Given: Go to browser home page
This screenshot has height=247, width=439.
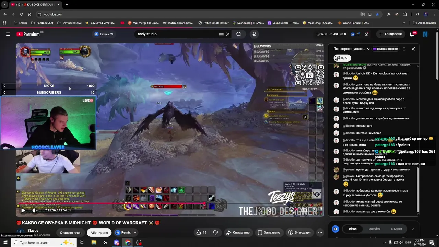Looking at the screenshot, I should (29, 14).
